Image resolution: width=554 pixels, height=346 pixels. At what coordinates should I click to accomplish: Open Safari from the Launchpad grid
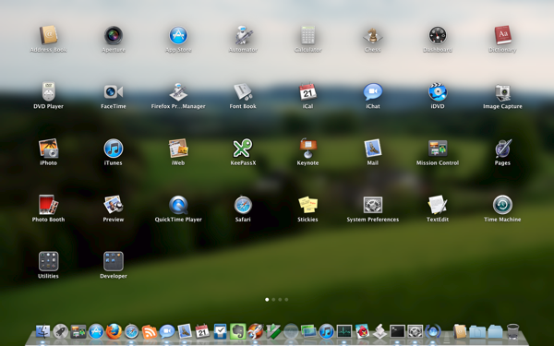tap(243, 205)
